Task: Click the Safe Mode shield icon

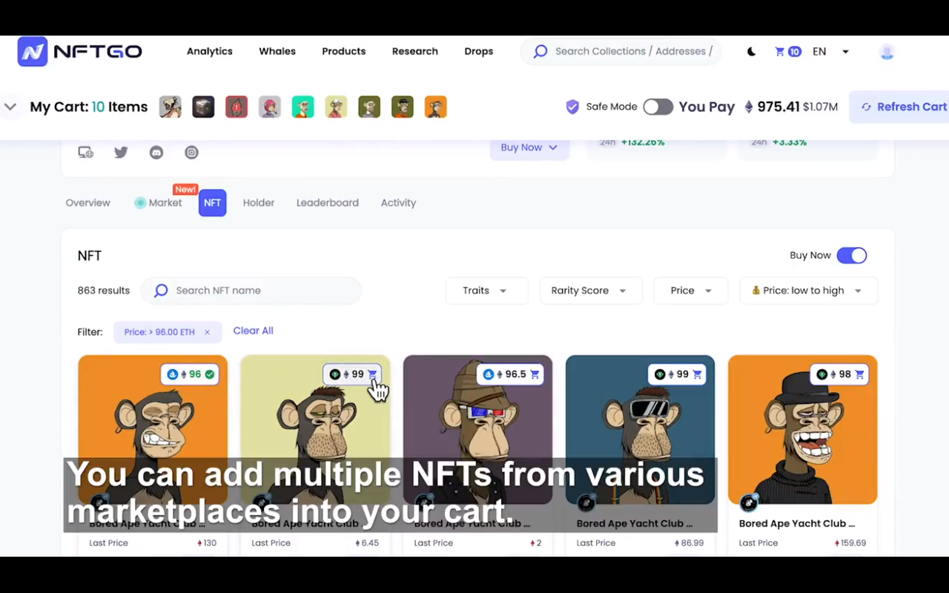Action: pyautogui.click(x=572, y=107)
